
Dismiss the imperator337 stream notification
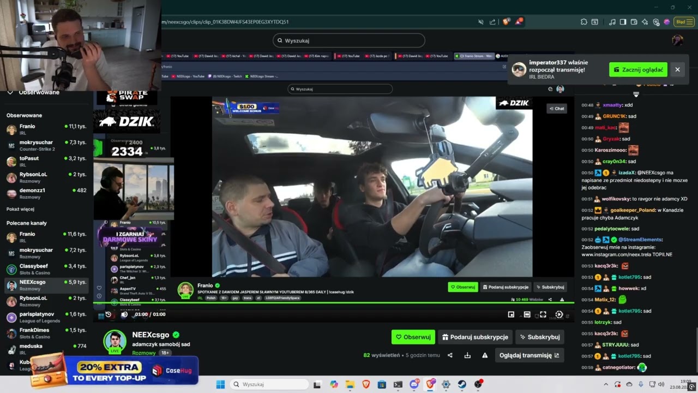(677, 70)
